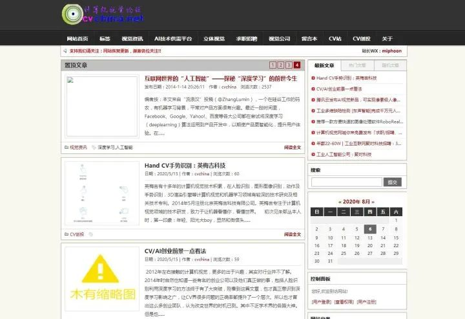Click the bullet icon next to Hand CV手势识别

(313, 78)
